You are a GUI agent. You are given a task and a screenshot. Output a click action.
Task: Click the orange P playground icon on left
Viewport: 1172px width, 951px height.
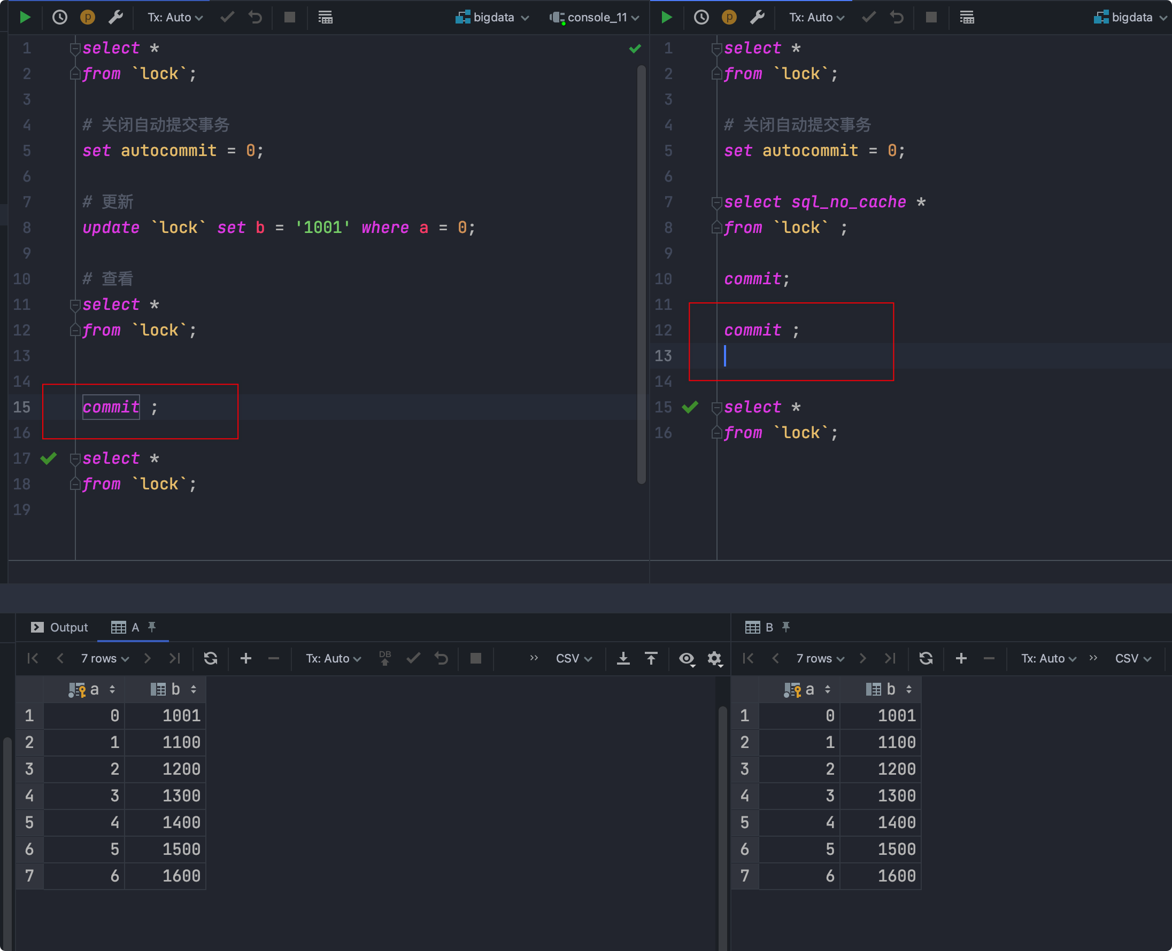(88, 18)
